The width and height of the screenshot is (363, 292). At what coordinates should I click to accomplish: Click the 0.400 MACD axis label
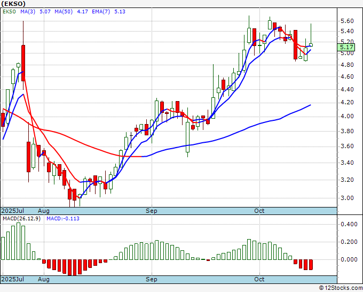coord(349,225)
